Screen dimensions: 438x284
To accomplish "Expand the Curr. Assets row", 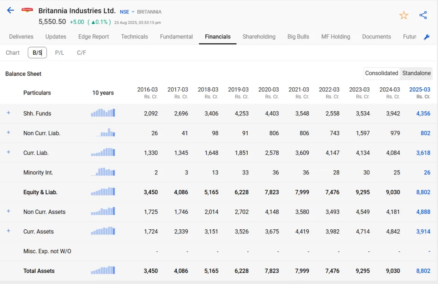I will click(9, 231).
